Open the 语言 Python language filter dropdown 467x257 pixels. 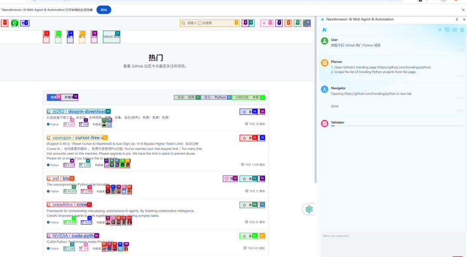(x=216, y=97)
